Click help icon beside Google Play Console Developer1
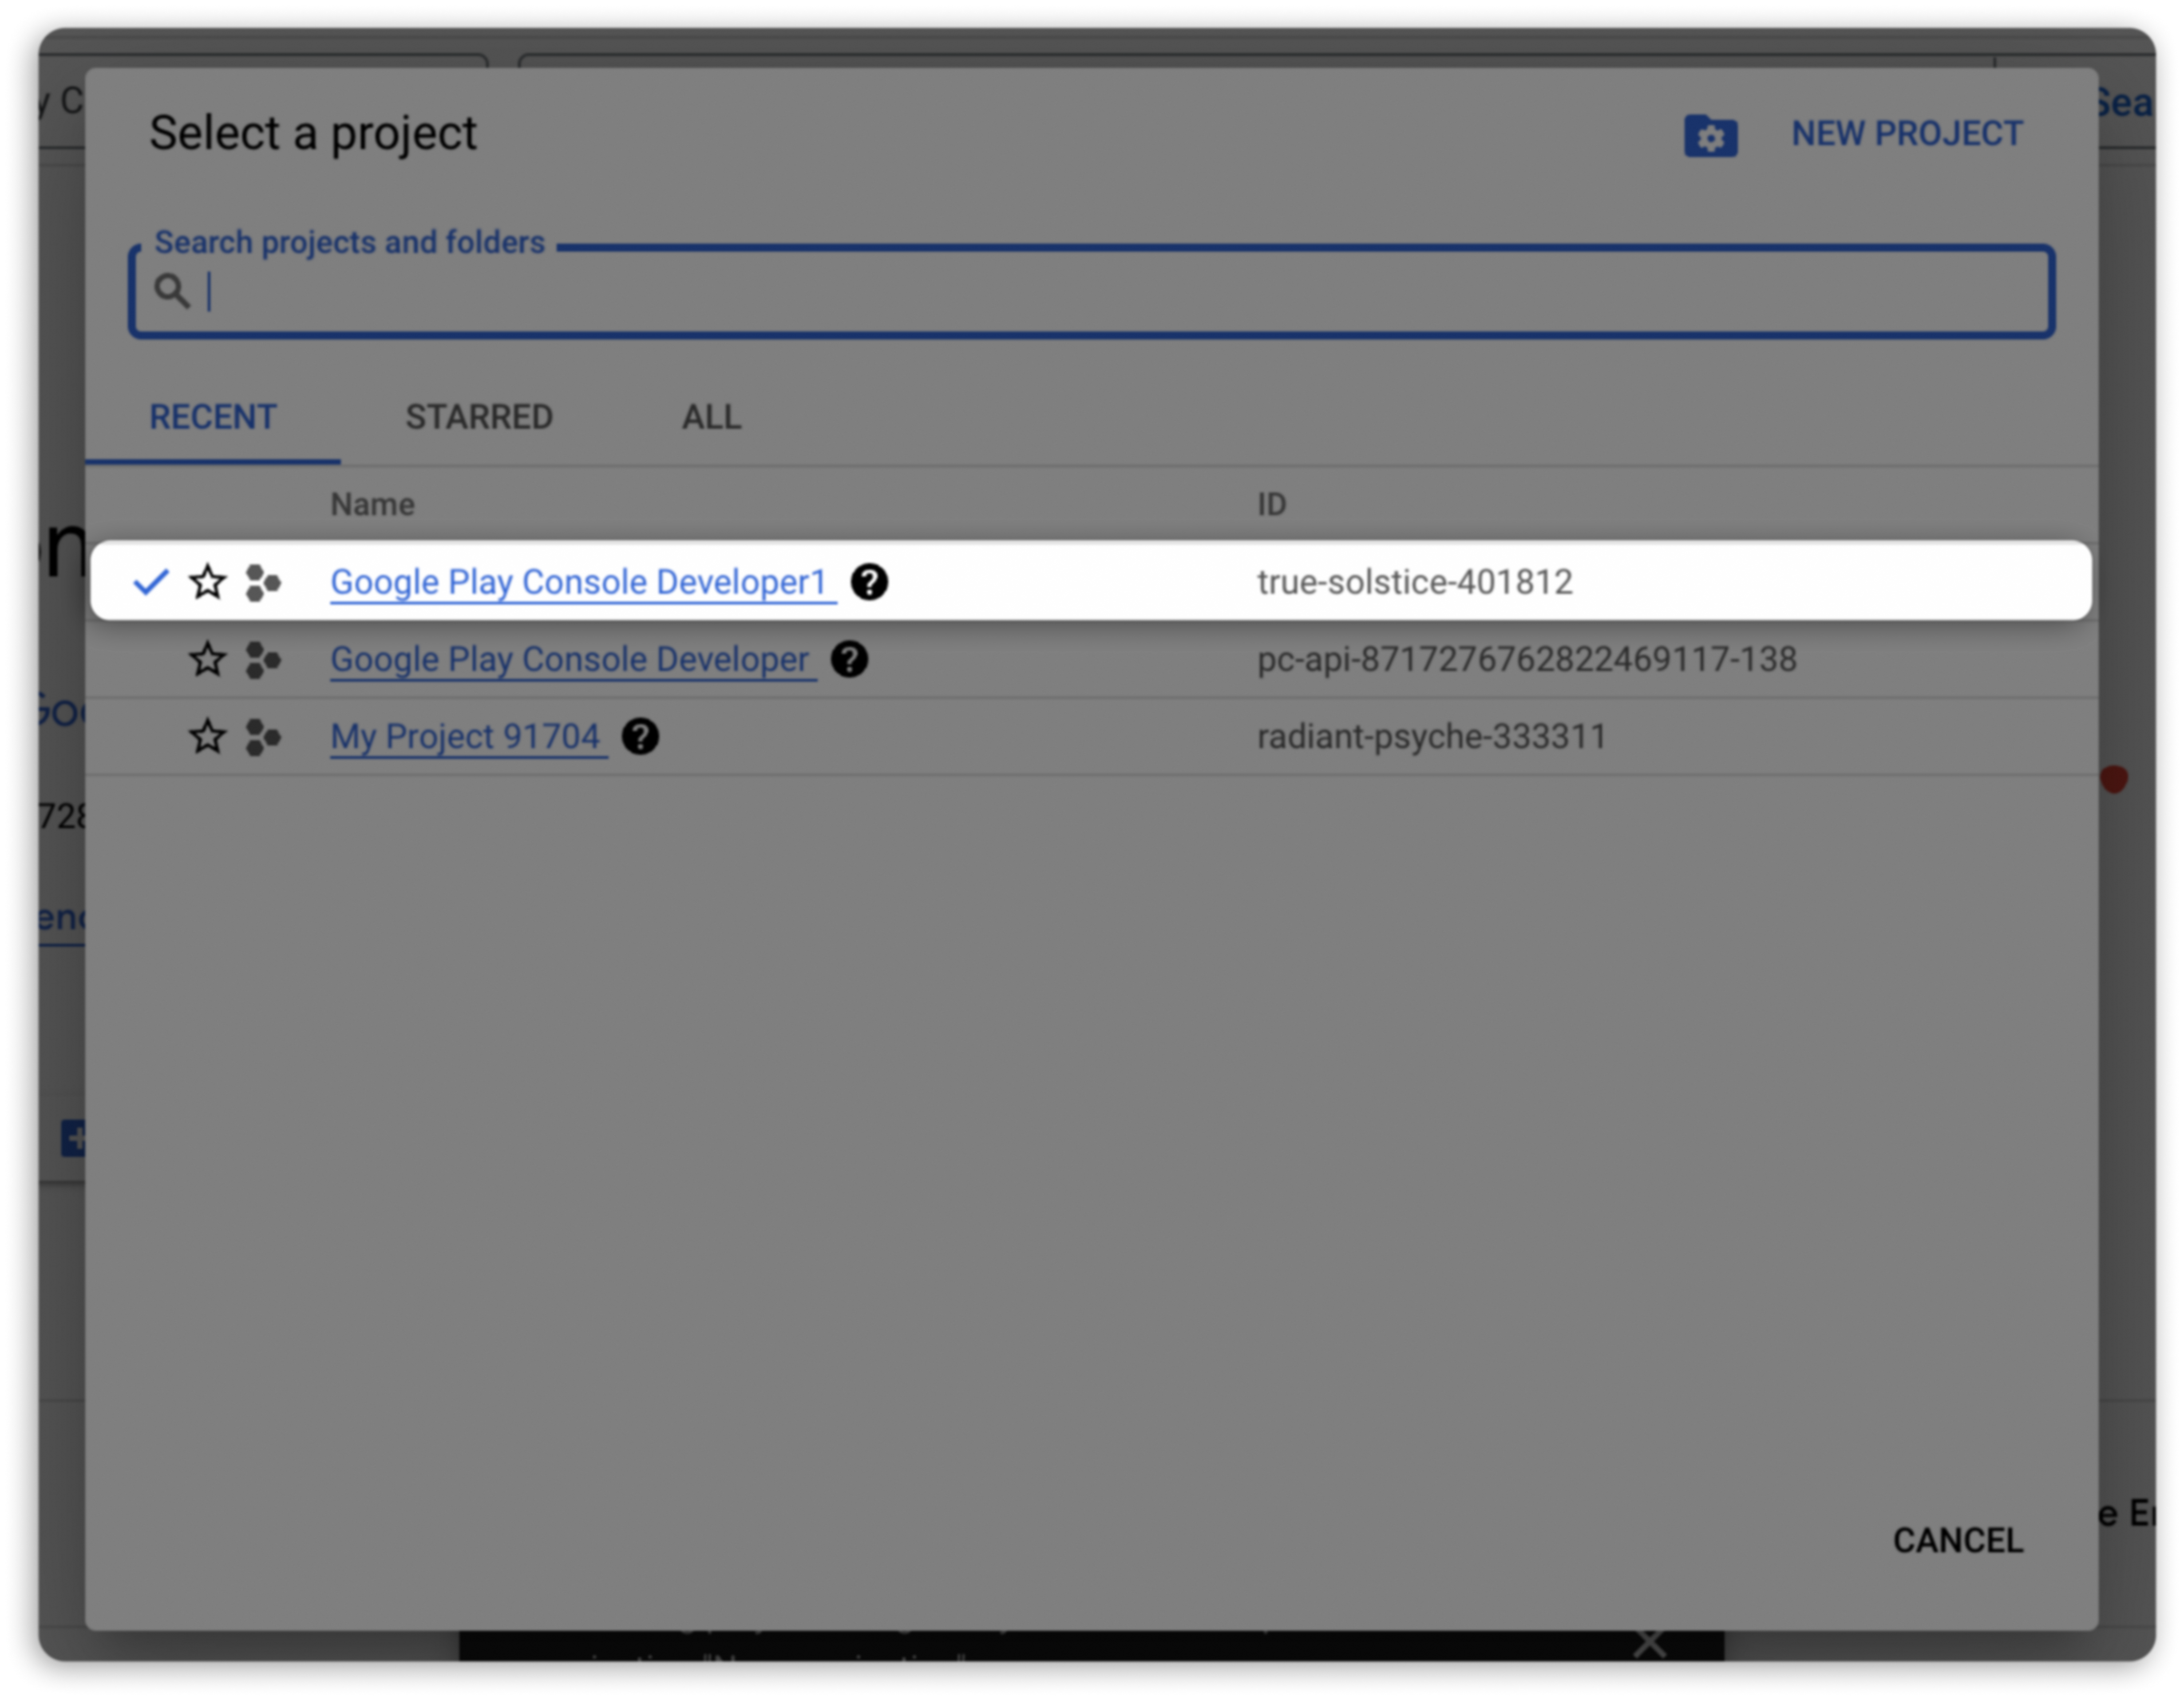 click(869, 582)
